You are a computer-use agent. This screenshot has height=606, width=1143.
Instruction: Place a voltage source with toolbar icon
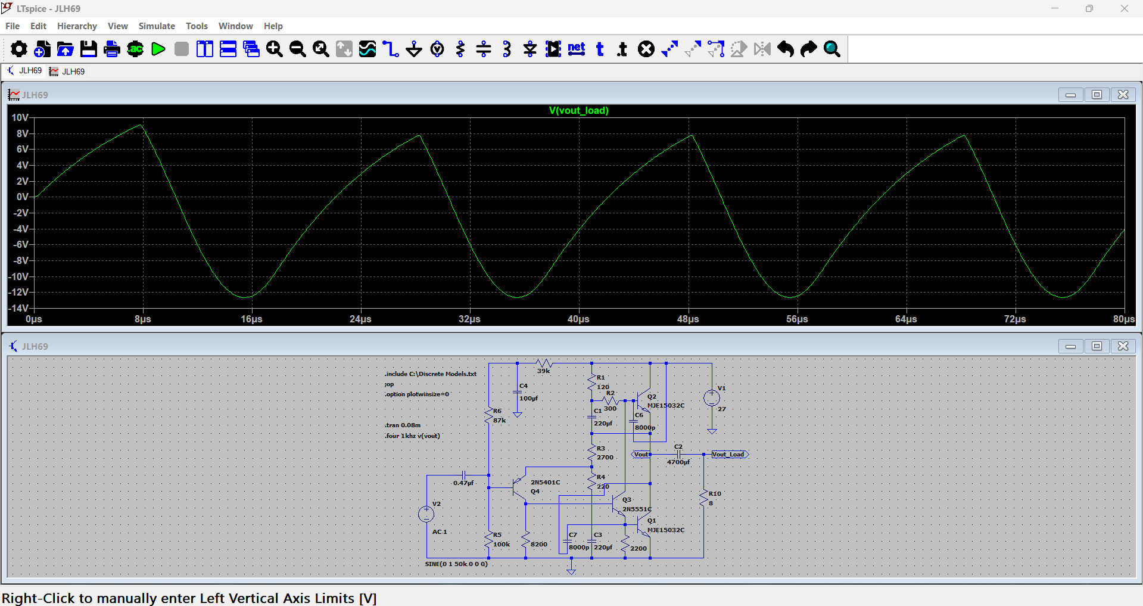[437, 49]
